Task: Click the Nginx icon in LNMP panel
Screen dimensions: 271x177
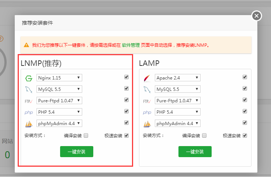Action: (29, 78)
